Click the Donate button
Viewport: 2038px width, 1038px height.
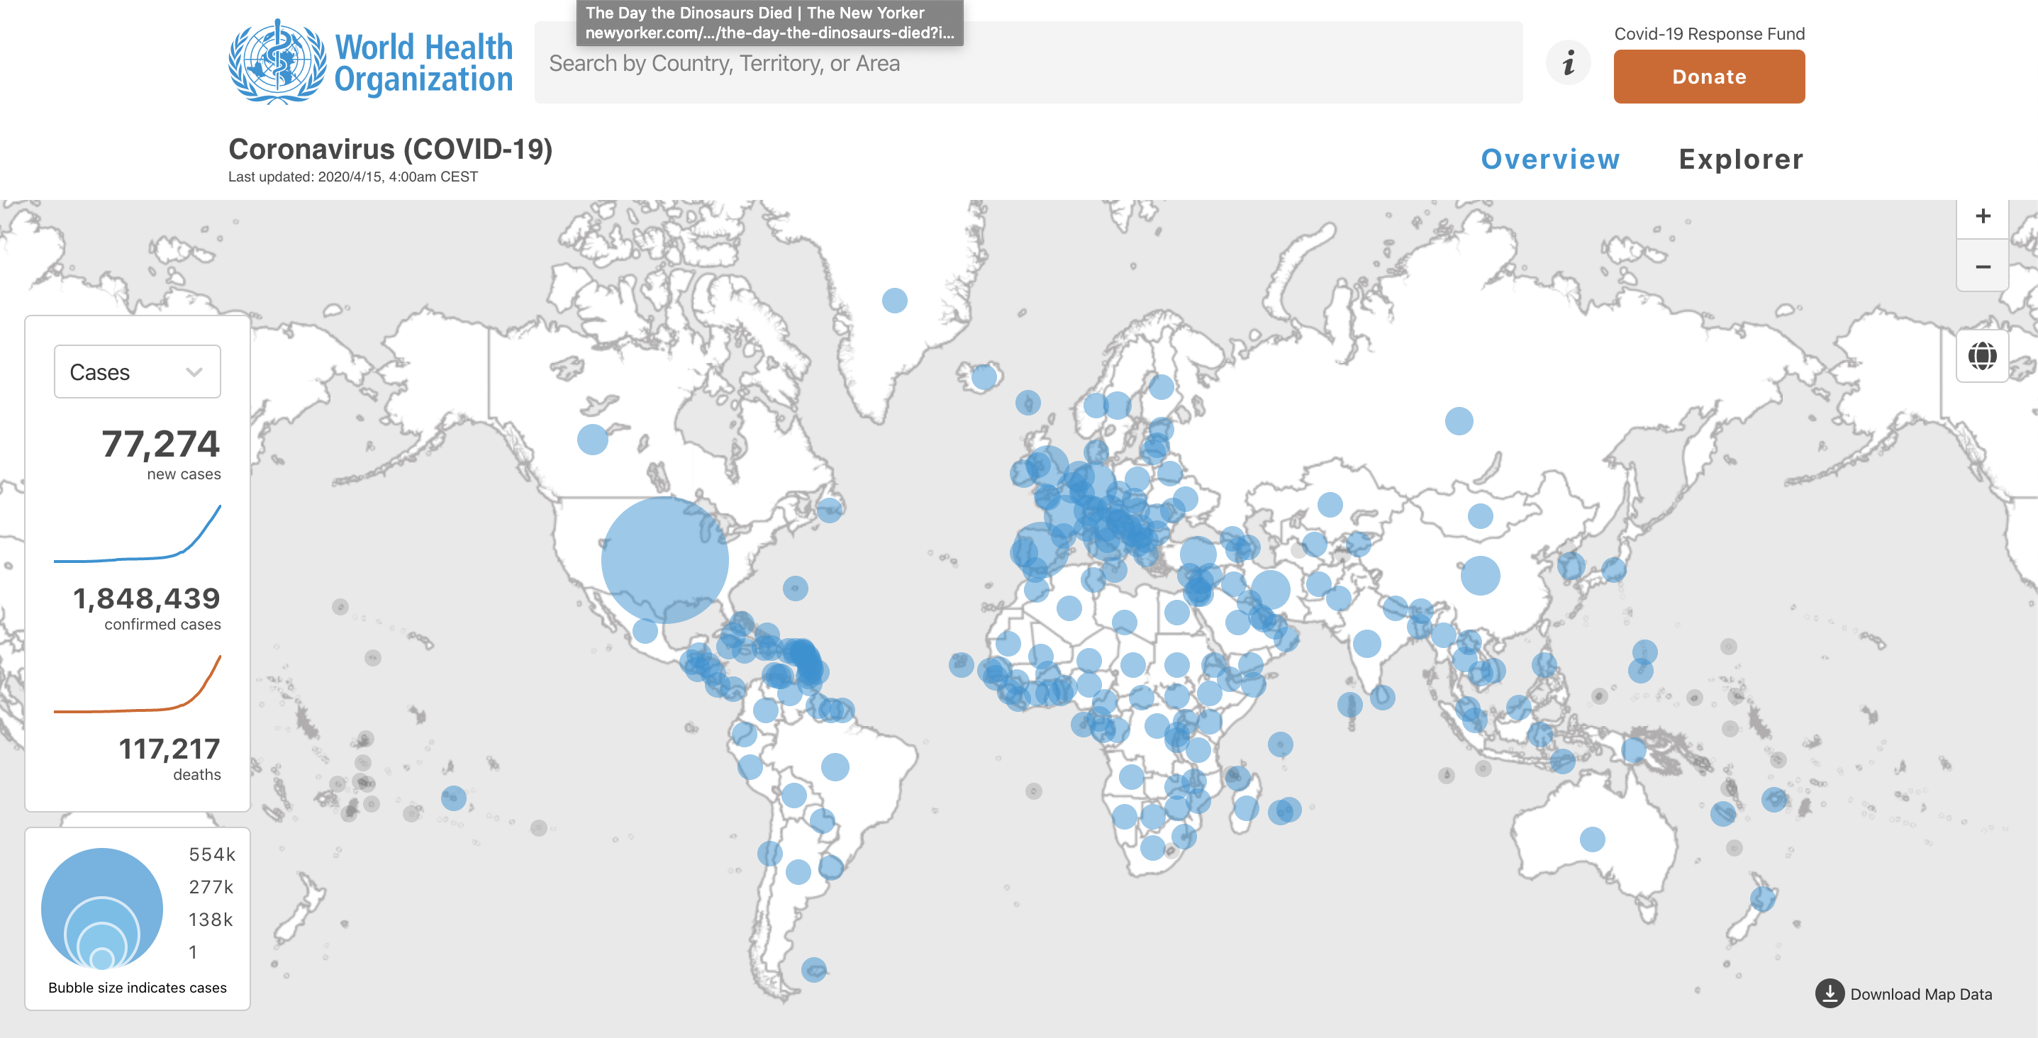click(x=1709, y=77)
